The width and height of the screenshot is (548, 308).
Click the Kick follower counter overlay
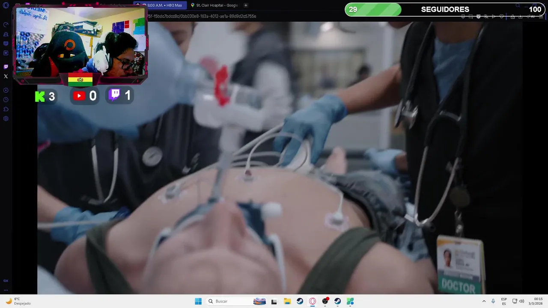click(45, 96)
